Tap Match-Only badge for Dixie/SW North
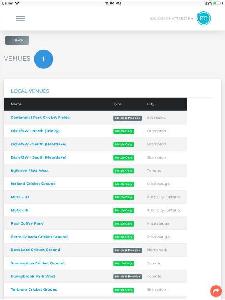 click(x=123, y=131)
